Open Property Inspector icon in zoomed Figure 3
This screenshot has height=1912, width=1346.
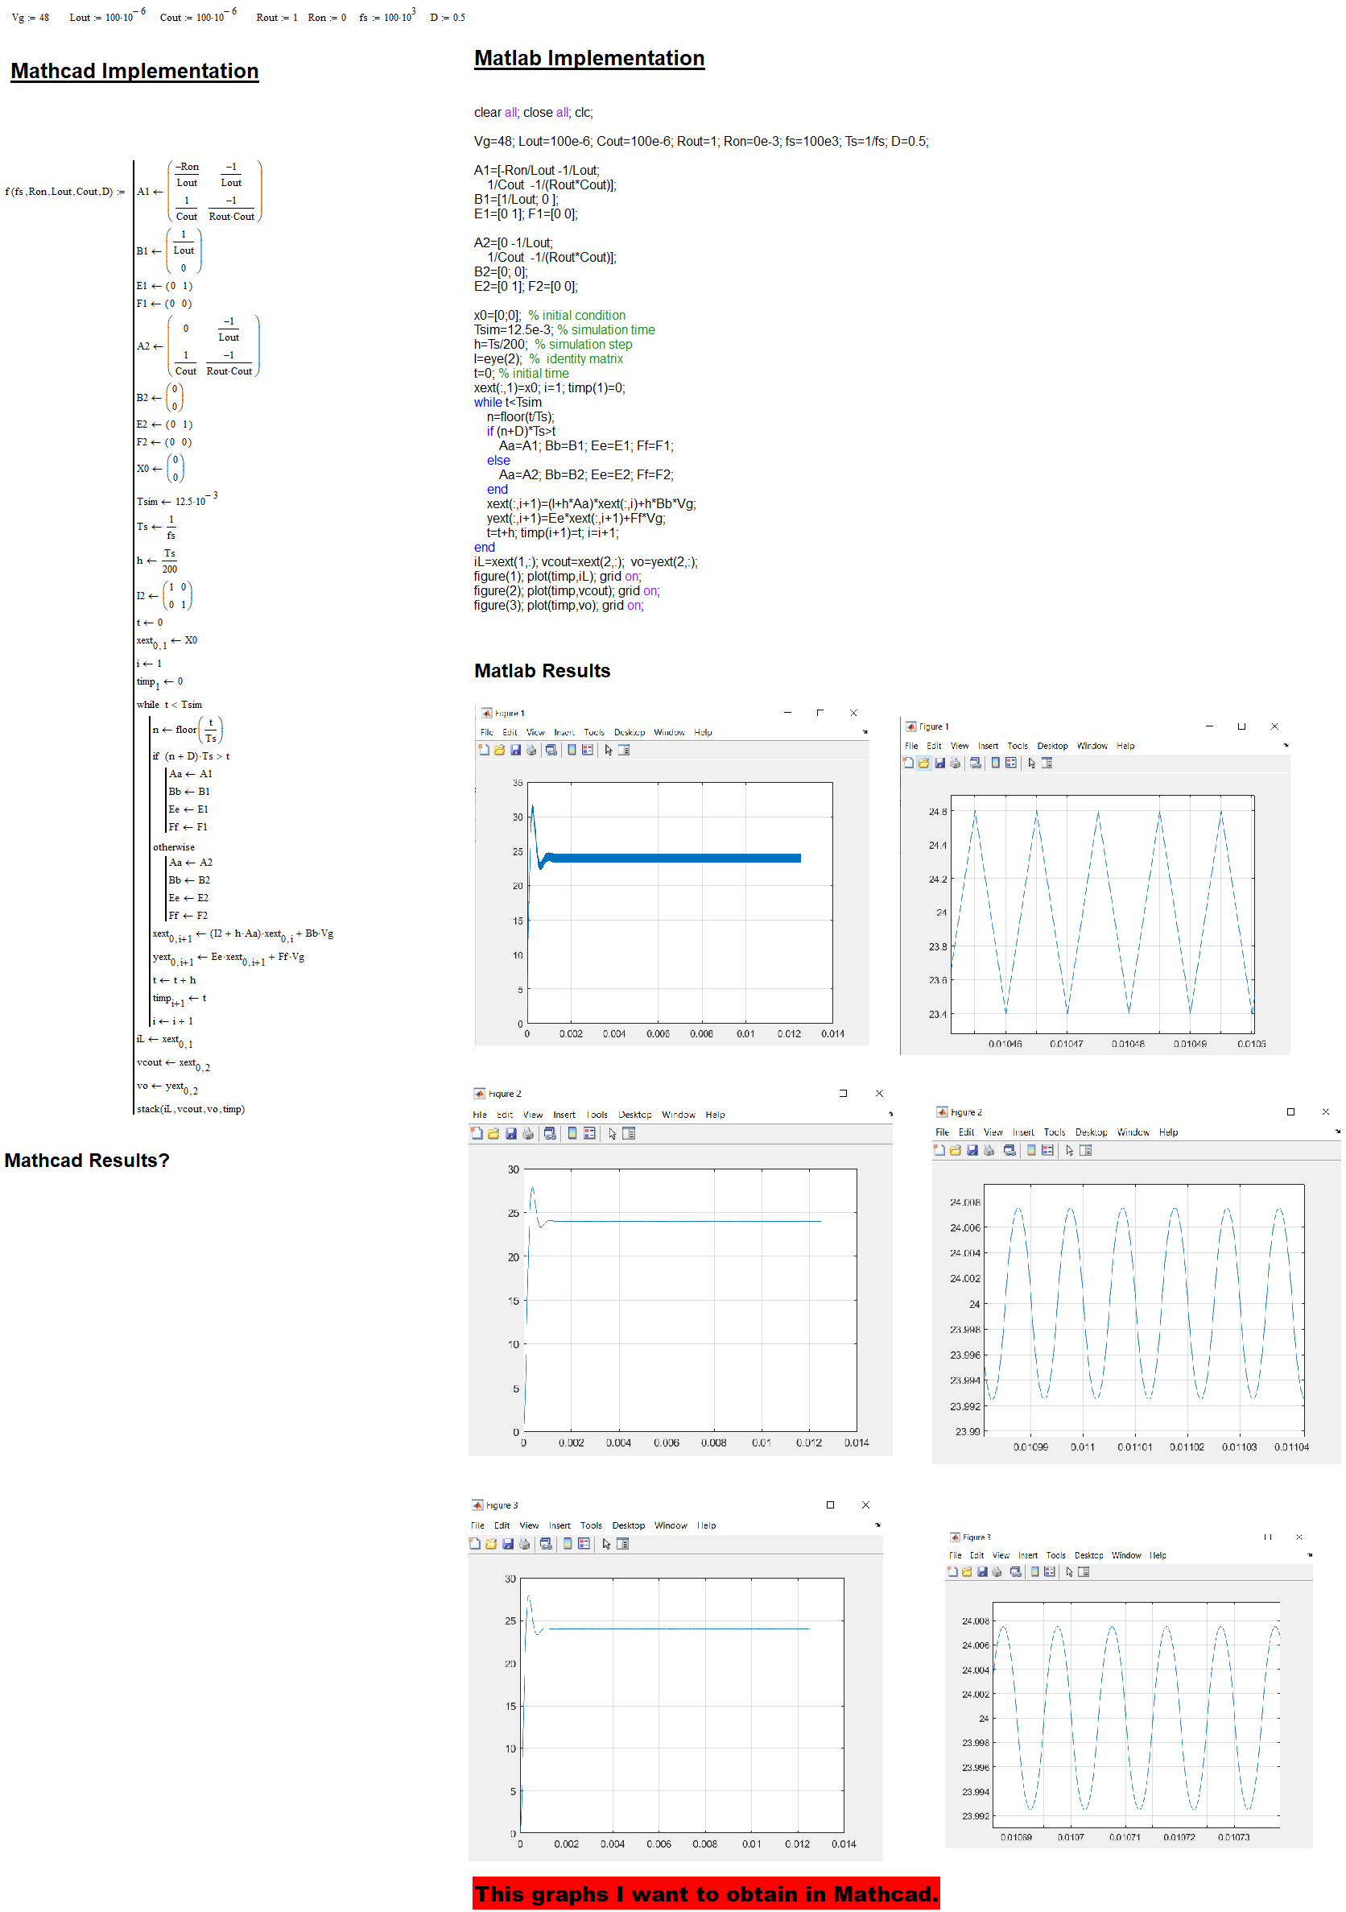(1083, 1572)
